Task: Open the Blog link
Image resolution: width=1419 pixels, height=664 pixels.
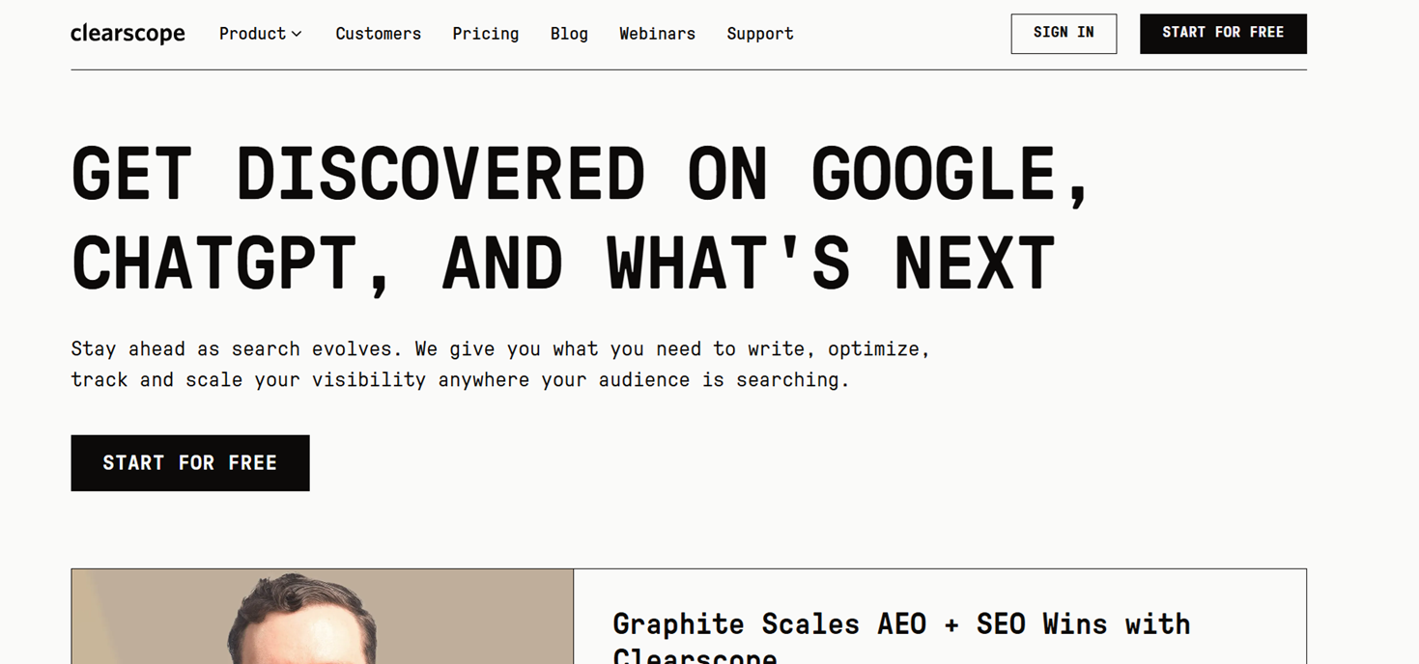Action: pos(569,34)
